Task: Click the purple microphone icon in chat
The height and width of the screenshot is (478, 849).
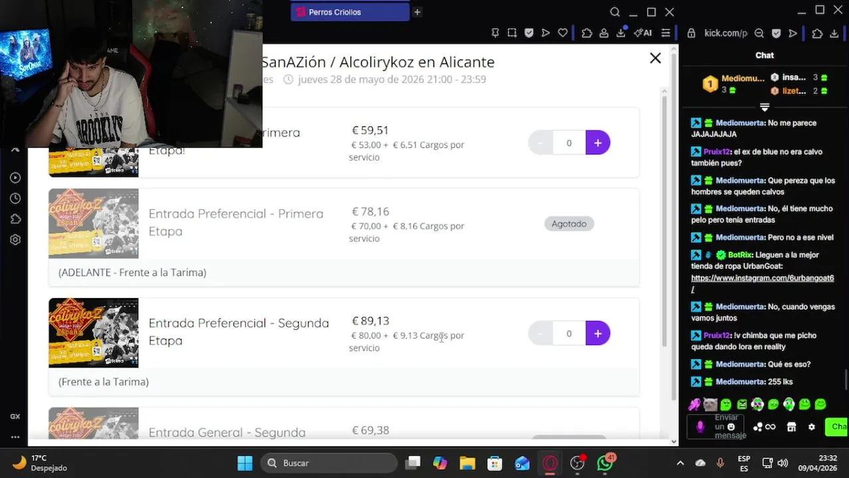Action: point(700,427)
